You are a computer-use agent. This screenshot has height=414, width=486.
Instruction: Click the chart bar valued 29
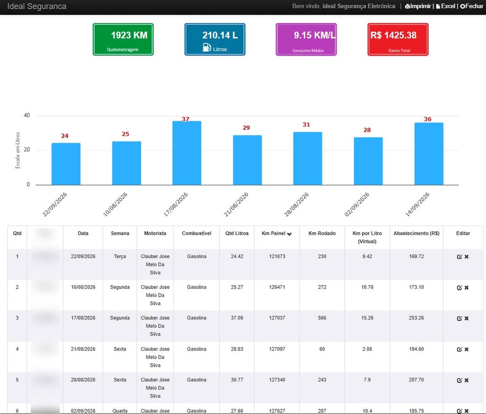point(247,160)
